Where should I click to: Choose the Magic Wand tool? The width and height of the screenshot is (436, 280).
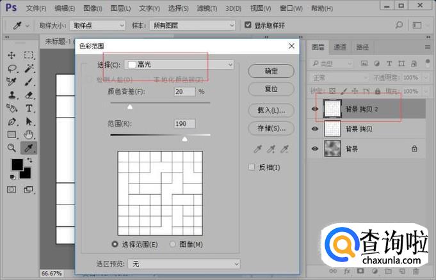click(29, 68)
